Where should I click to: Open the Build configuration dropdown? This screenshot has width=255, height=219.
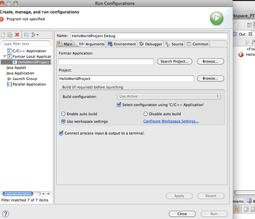click(x=169, y=96)
